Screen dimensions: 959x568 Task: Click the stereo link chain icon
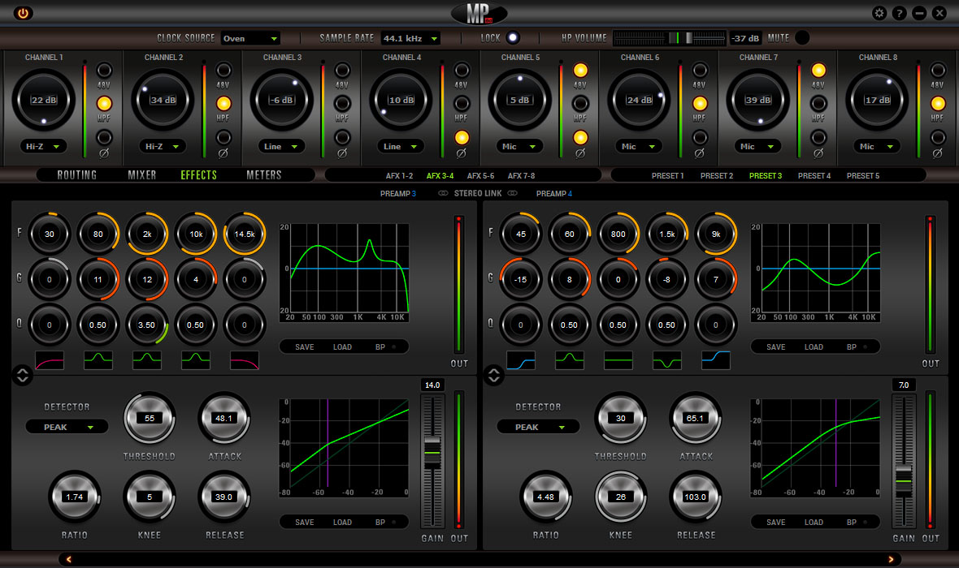[x=444, y=193]
